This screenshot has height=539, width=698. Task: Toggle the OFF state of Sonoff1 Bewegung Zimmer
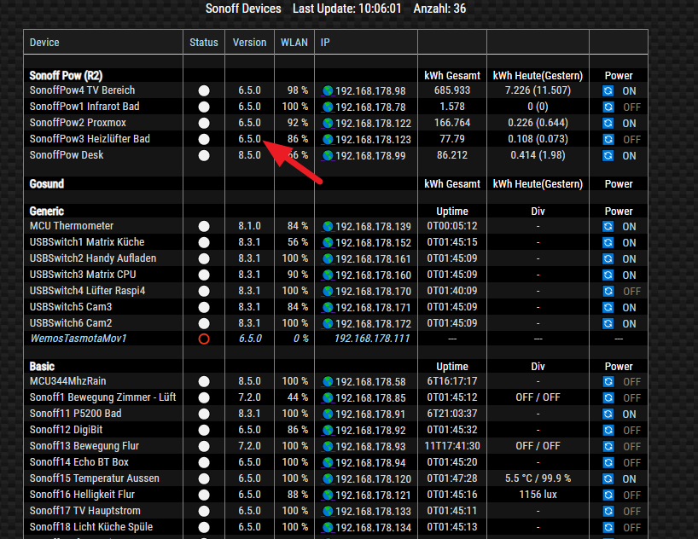pyautogui.click(x=631, y=398)
